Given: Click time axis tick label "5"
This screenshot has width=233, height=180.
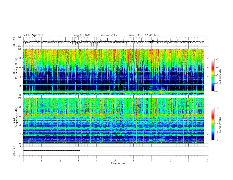Looking at the screenshot, I should [x=115, y=161].
